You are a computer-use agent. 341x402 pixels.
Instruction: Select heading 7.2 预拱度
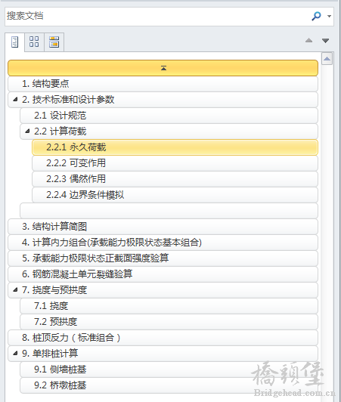coord(169,322)
